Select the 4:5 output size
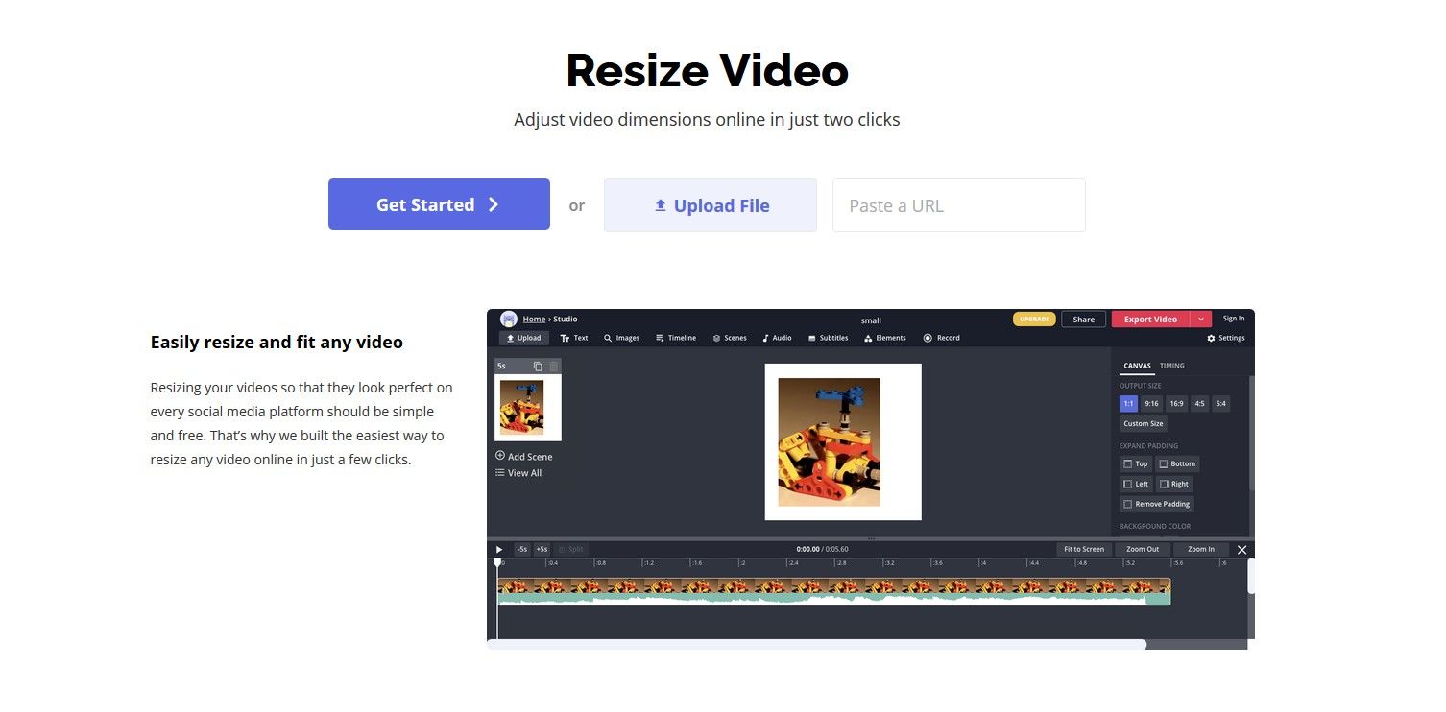This screenshot has height=712, width=1446. pos(1199,404)
